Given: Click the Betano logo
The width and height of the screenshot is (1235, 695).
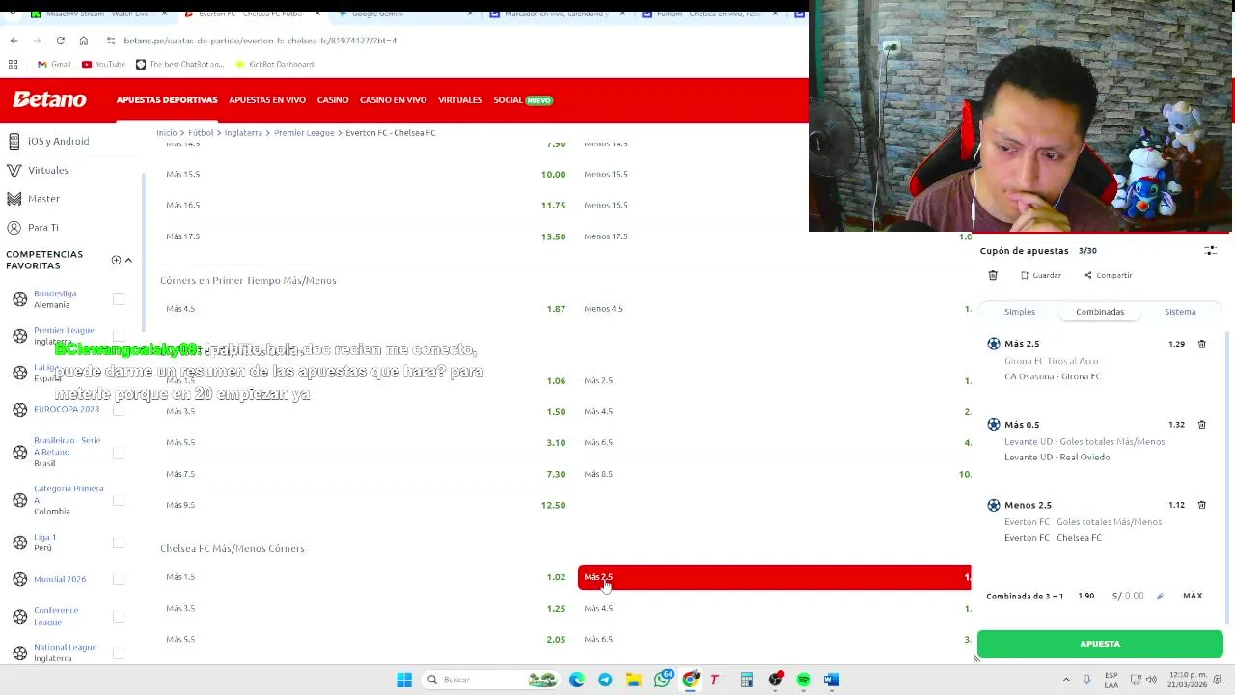Looking at the screenshot, I should click(x=49, y=99).
